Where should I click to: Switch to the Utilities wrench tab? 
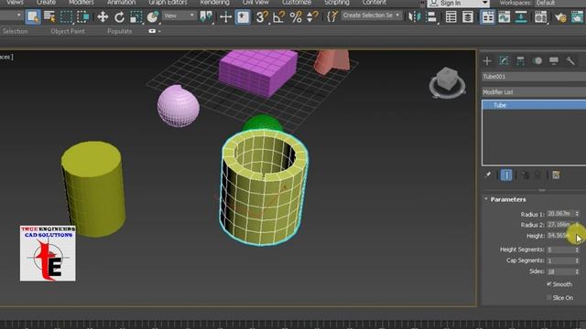570,61
